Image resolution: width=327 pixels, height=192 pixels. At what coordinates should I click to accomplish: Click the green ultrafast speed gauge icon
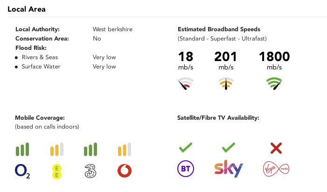(274, 83)
